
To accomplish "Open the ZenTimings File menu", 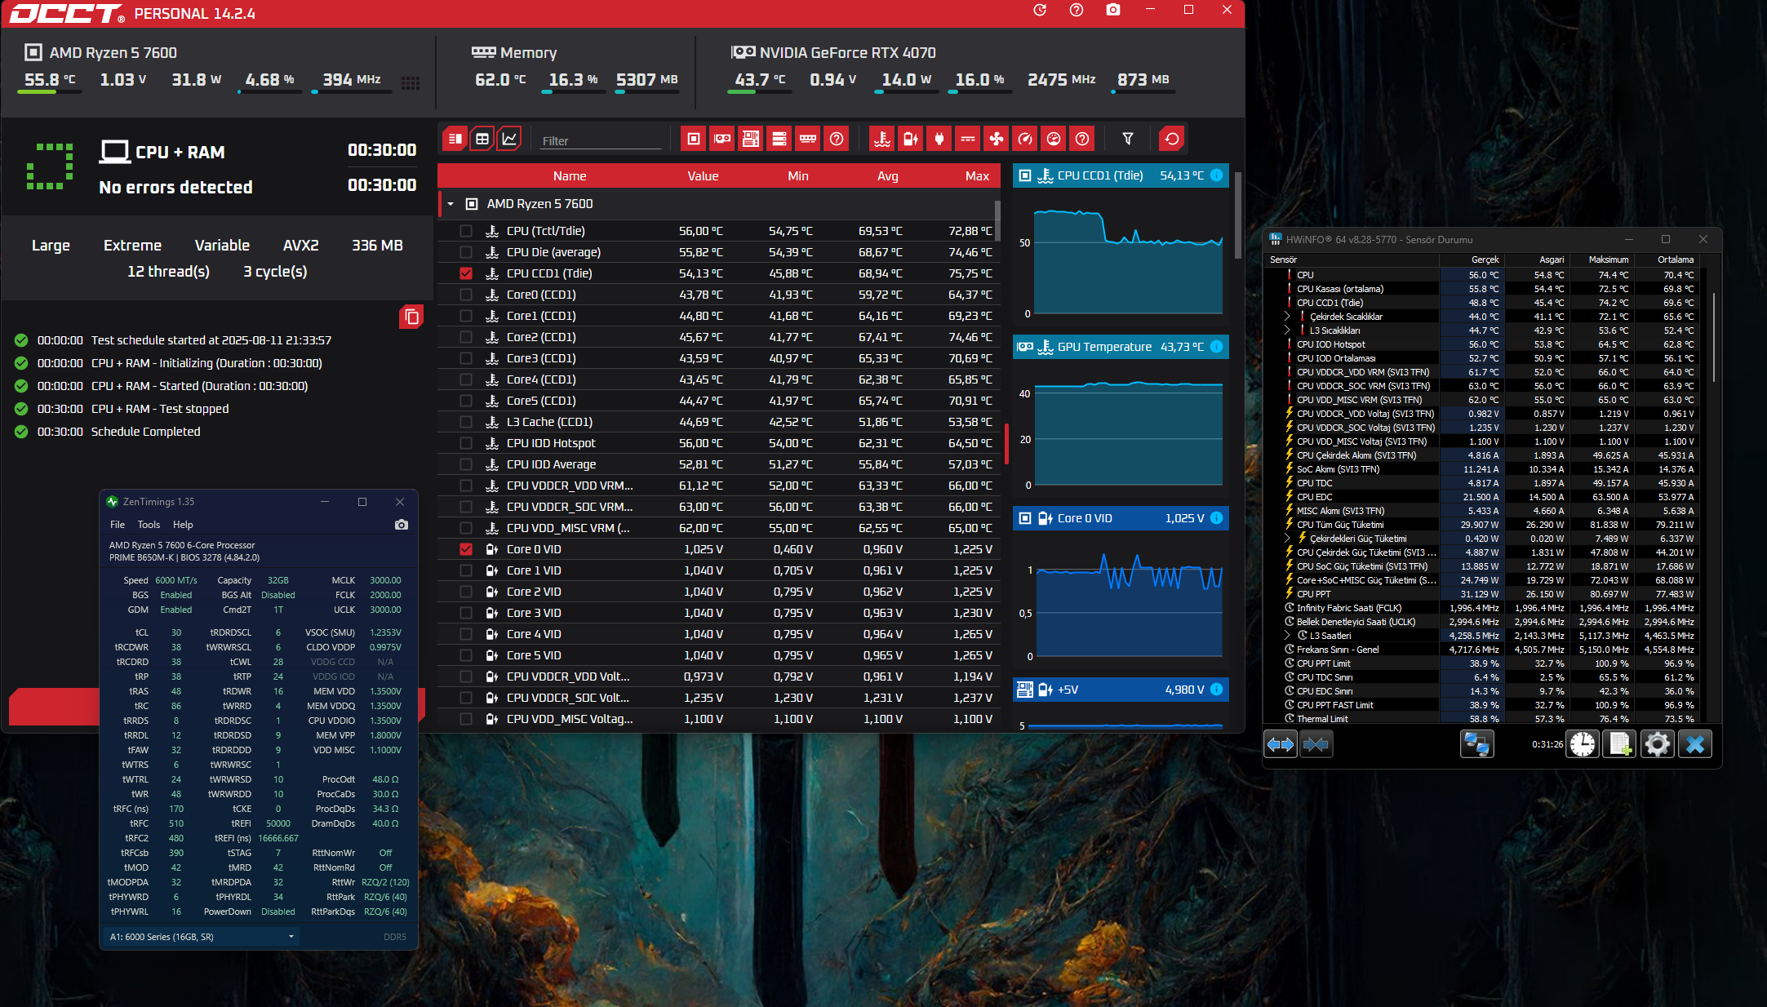I will (118, 525).
